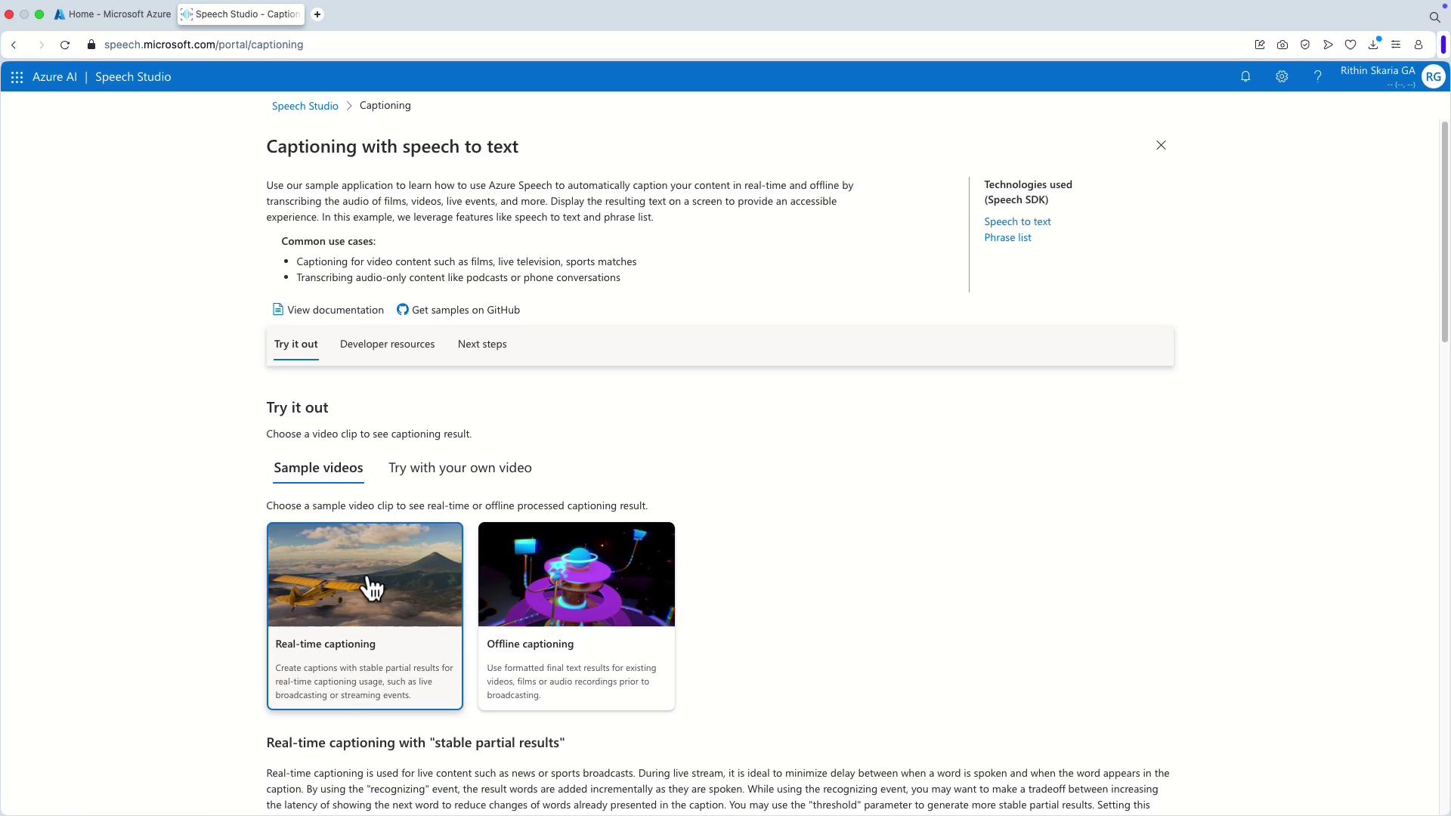Follow the Phrase list link

(1007, 238)
